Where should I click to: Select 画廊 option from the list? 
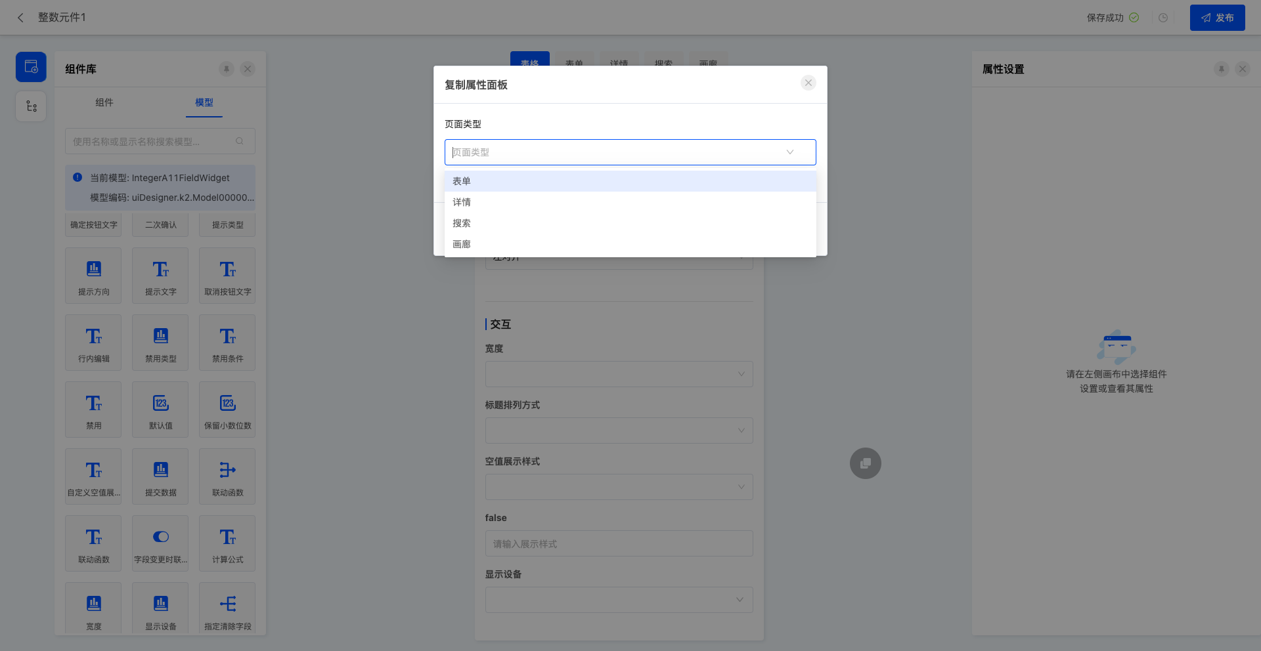click(462, 244)
